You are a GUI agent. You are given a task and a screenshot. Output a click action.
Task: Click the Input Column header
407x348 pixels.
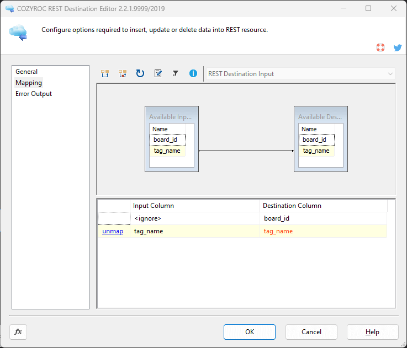click(195, 206)
